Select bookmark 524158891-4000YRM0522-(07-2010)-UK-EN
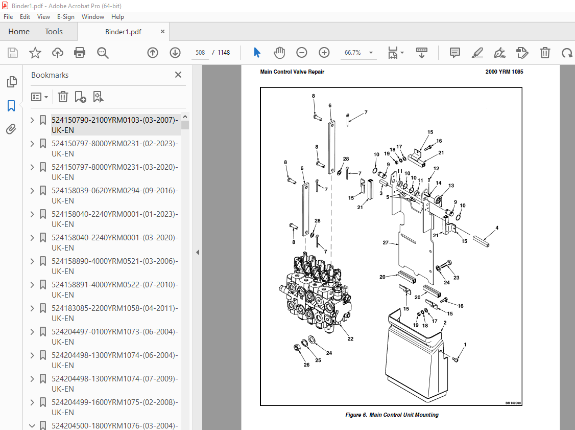This screenshot has width=575, height=430. [x=115, y=290]
